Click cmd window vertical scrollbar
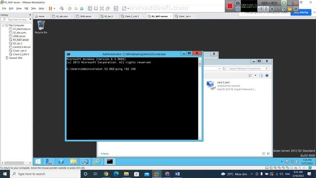This screenshot has width=316, height=178. (199, 98)
